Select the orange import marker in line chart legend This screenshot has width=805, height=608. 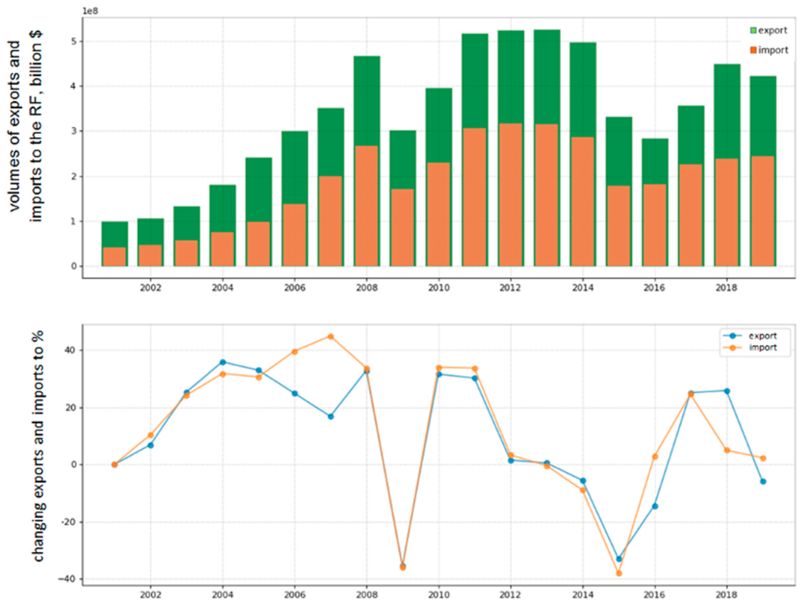point(732,347)
